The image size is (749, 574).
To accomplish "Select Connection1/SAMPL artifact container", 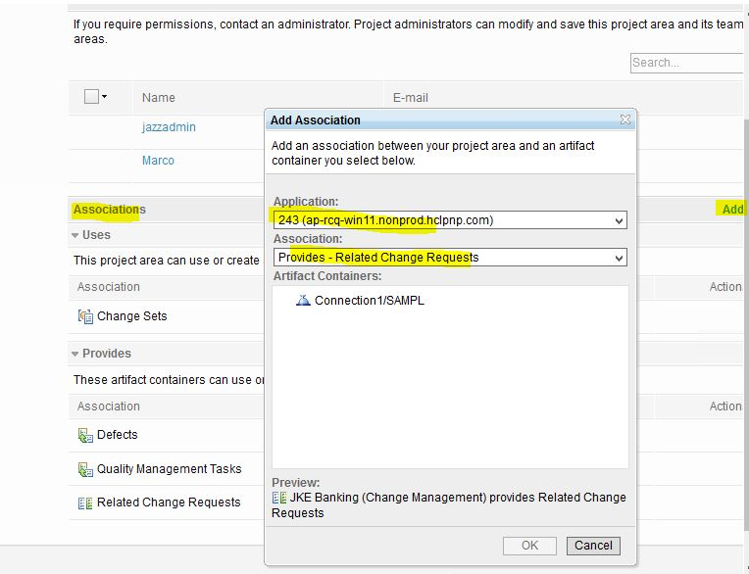I will 369,301.
